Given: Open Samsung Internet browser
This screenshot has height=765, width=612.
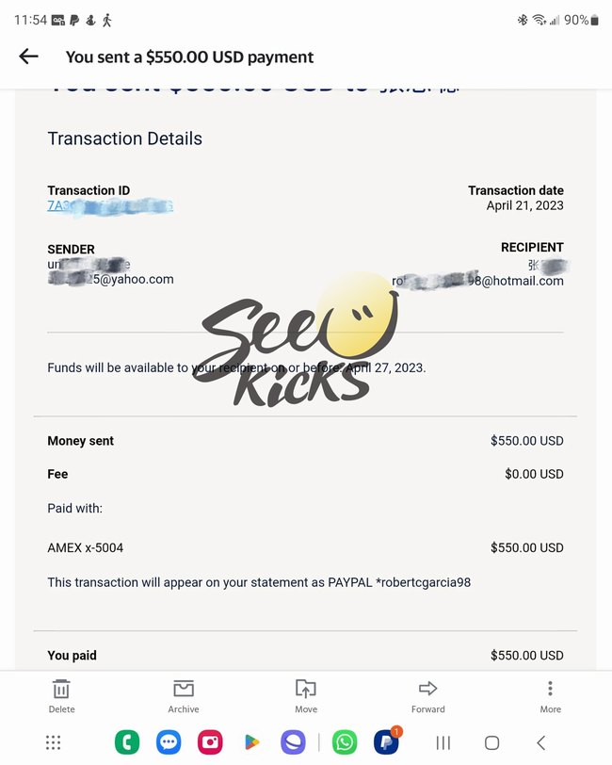Looking at the screenshot, I should click(x=293, y=742).
